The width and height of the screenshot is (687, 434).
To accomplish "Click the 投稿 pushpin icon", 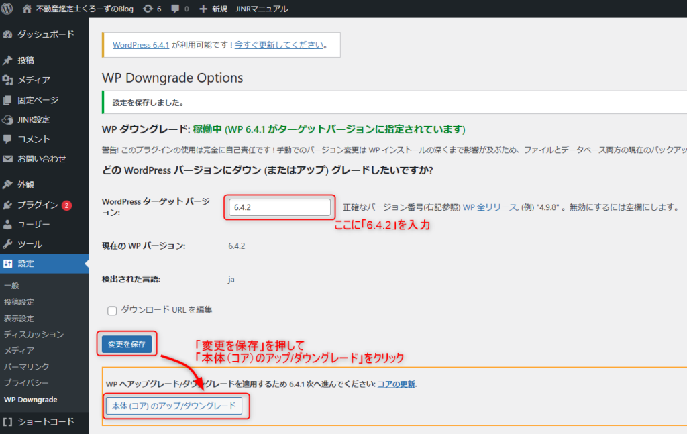I will tap(7, 60).
